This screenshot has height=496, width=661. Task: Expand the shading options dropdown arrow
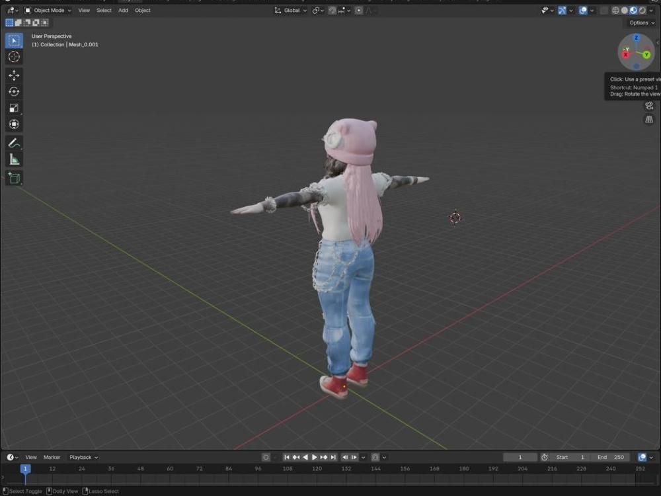click(x=651, y=11)
